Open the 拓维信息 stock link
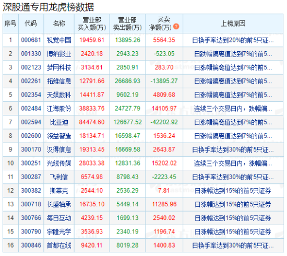The image size is (287, 256). click(x=59, y=81)
